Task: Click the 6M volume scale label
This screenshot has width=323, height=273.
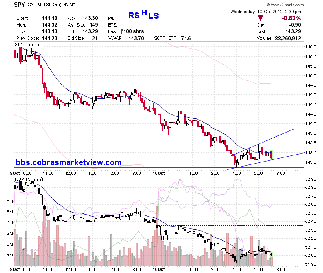Action: [10, 201]
